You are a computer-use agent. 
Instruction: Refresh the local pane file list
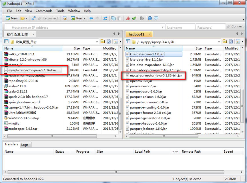109,42
